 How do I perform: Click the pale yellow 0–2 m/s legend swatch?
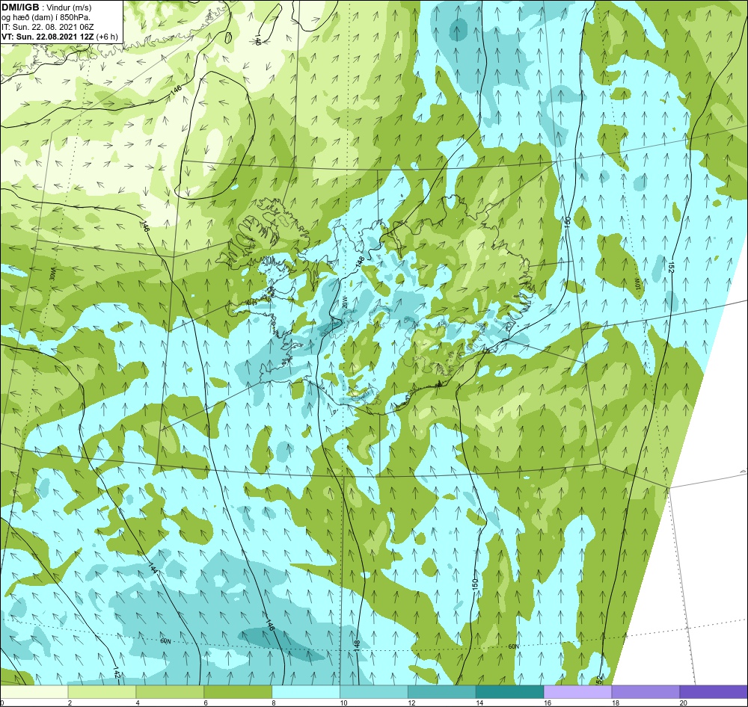click(34, 691)
